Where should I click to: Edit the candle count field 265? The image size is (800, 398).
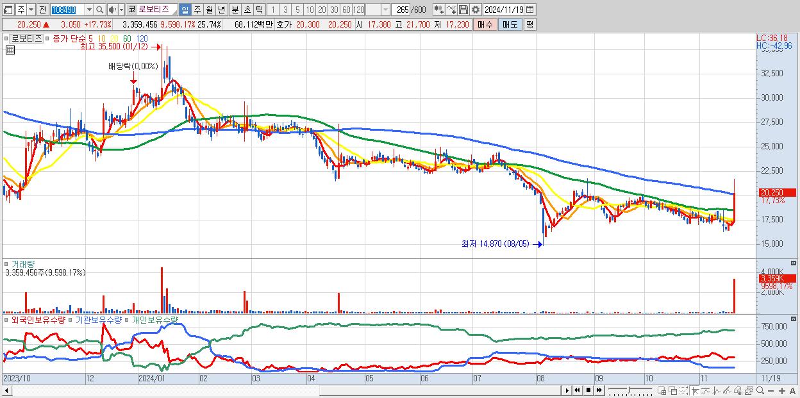[x=402, y=10]
